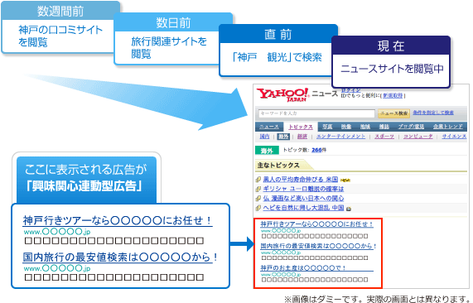Click the icon beside 黒人の平均寿命伸びる 米国
The height and width of the screenshot is (303, 473).
pyautogui.click(x=258, y=180)
